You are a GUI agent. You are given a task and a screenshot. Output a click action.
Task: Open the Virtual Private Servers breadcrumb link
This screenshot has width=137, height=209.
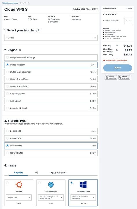coord(10,3)
